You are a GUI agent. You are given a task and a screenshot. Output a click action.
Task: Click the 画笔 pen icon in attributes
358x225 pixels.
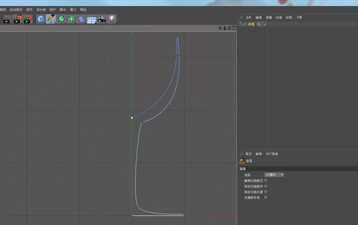coord(242,161)
